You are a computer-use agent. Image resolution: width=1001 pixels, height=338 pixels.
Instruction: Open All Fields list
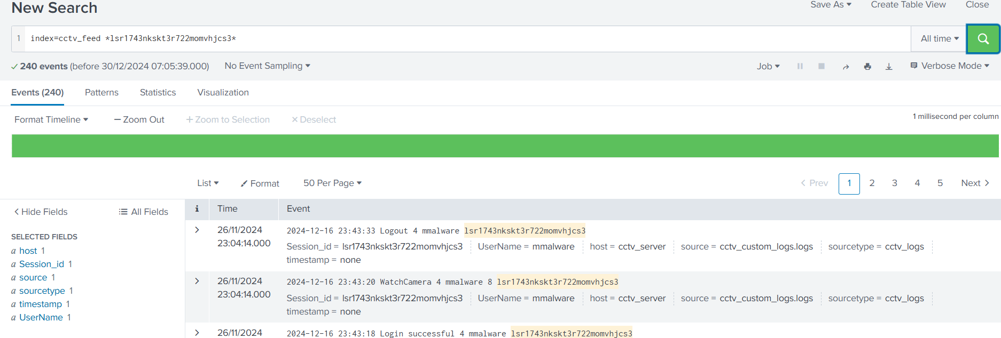pyautogui.click(x=143, y=212)
